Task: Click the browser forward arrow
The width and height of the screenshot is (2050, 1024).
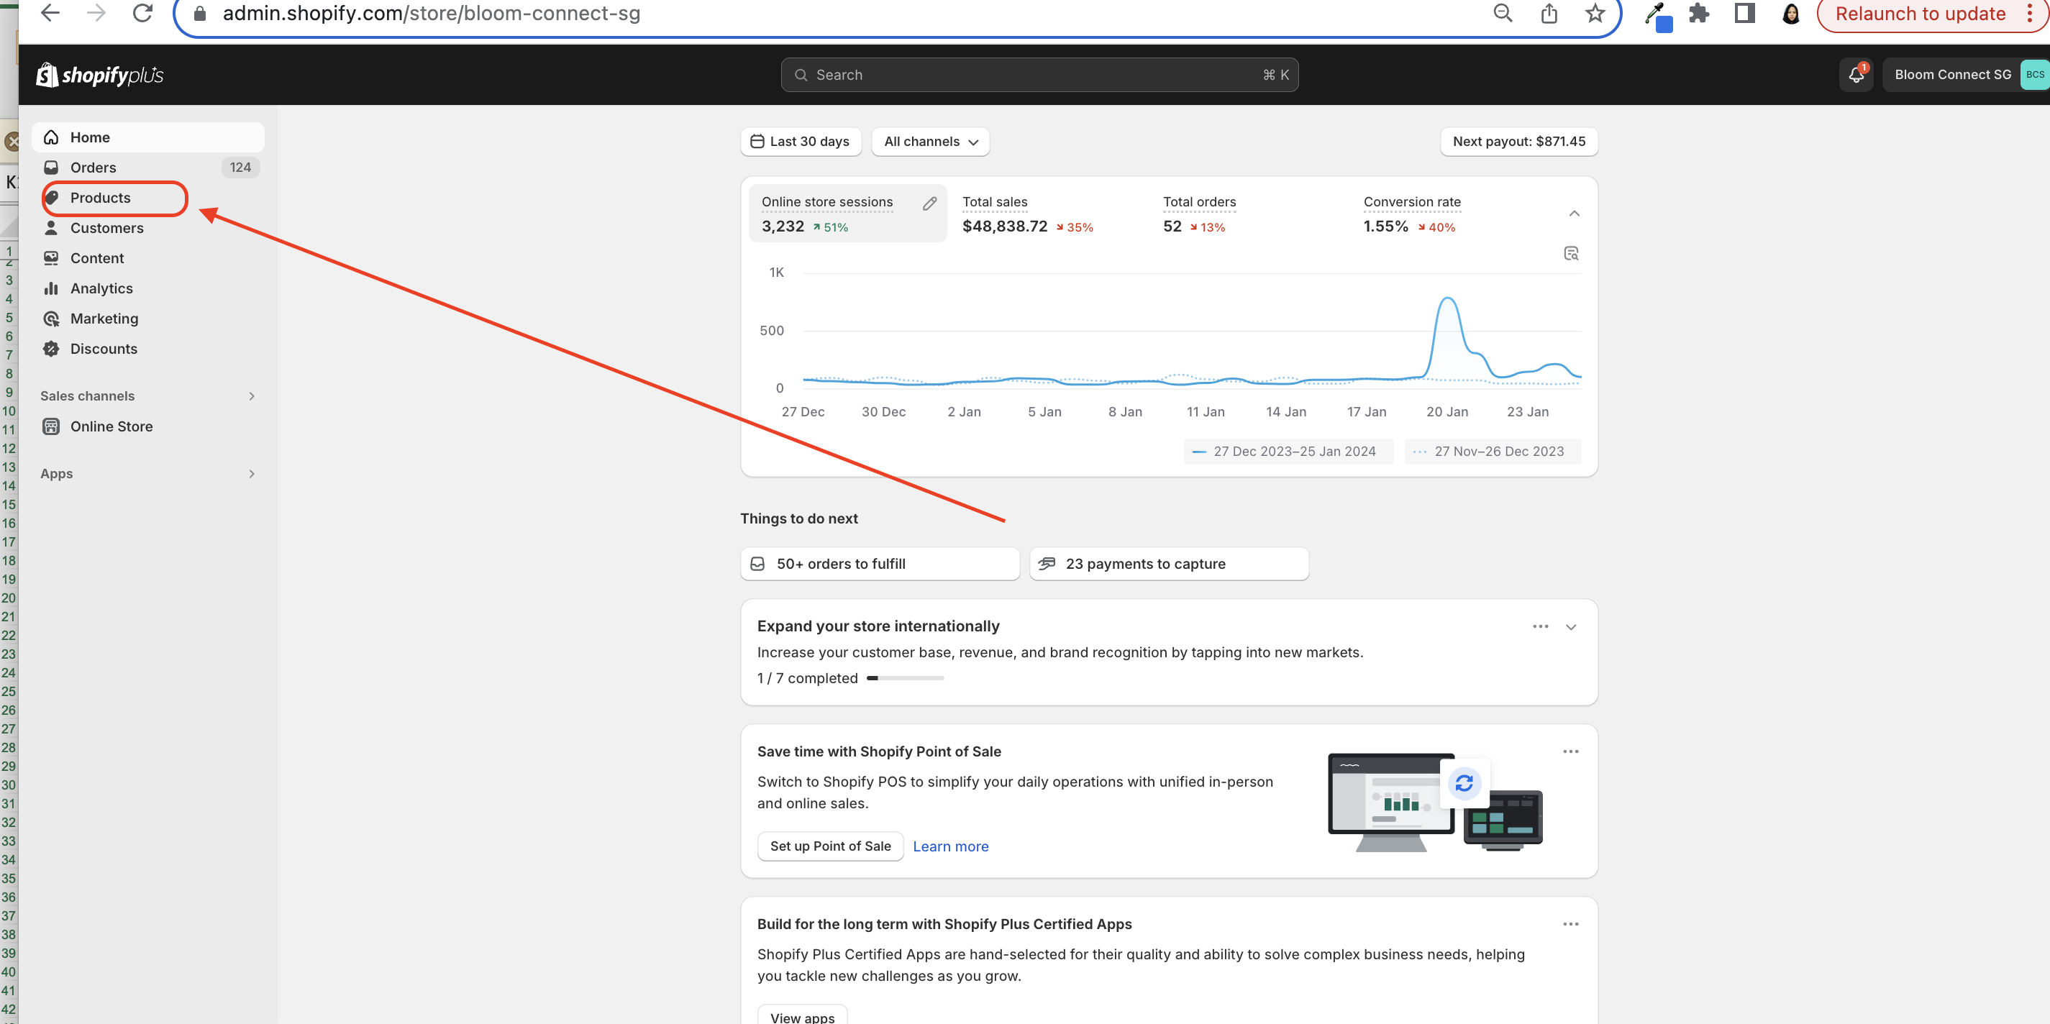Action: (96, 13)
